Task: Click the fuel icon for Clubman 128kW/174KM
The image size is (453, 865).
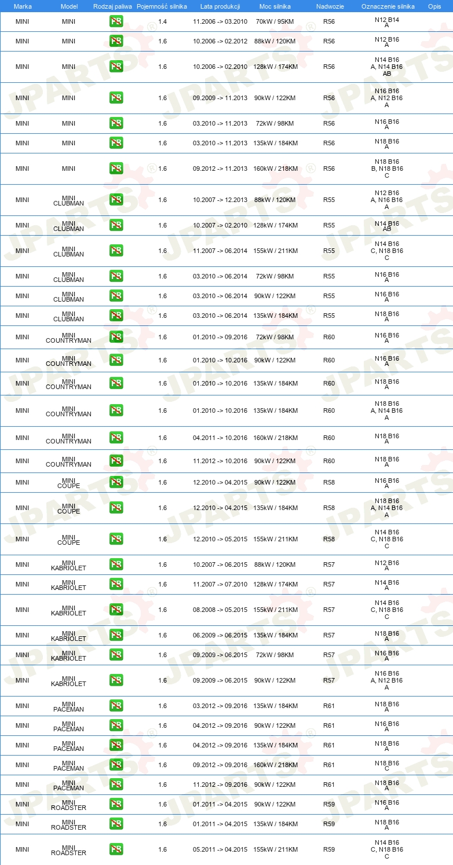Action: click(116, 225)
